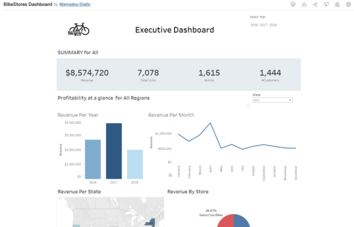Click the Revenue Per Month chart title
The image size is (354, 227).
click(171, 115)
